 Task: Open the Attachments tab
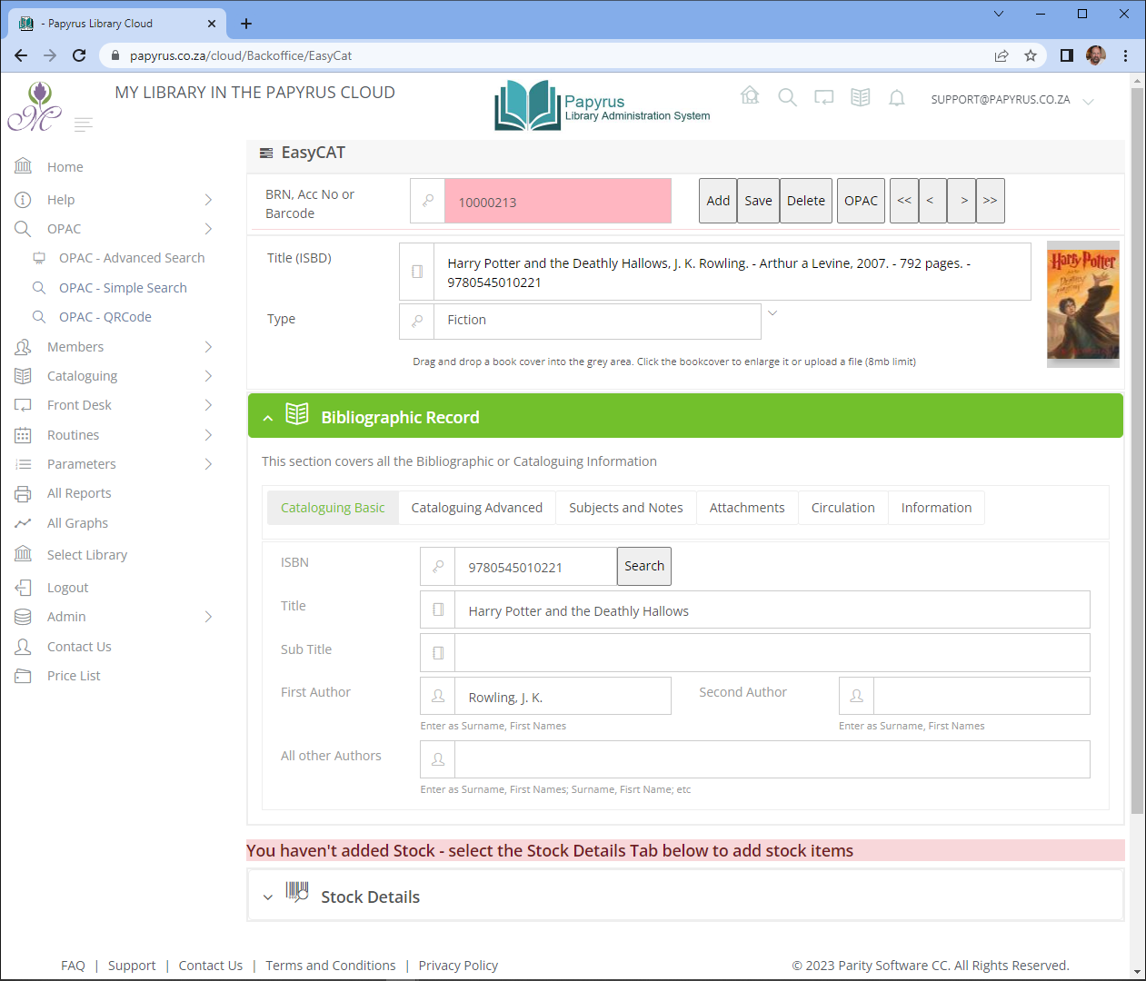click(747, 508)
